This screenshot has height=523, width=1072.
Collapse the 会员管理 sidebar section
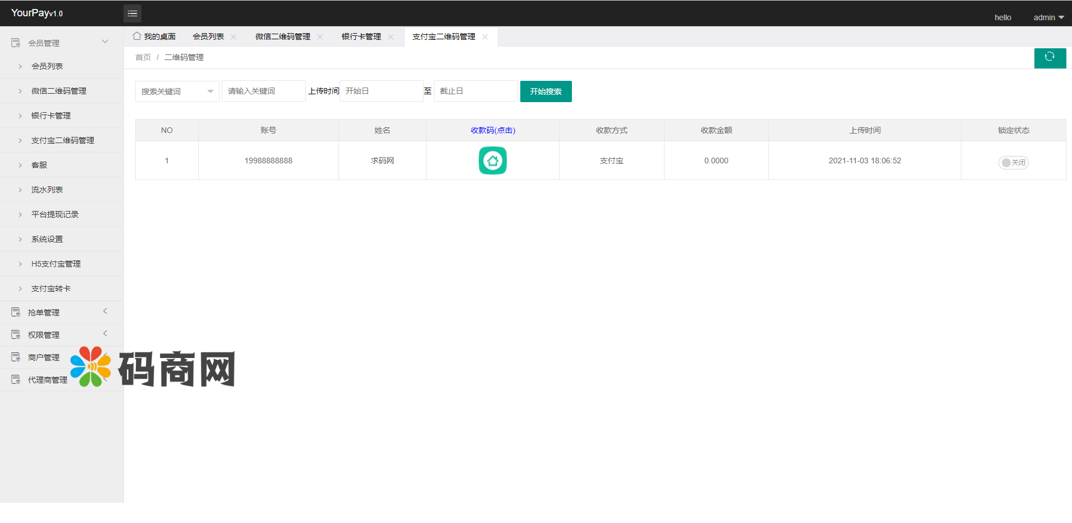coord(104,42)
